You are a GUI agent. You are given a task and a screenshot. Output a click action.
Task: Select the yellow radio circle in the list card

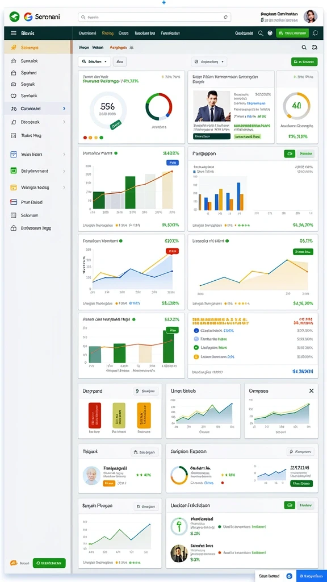[196, 357]
